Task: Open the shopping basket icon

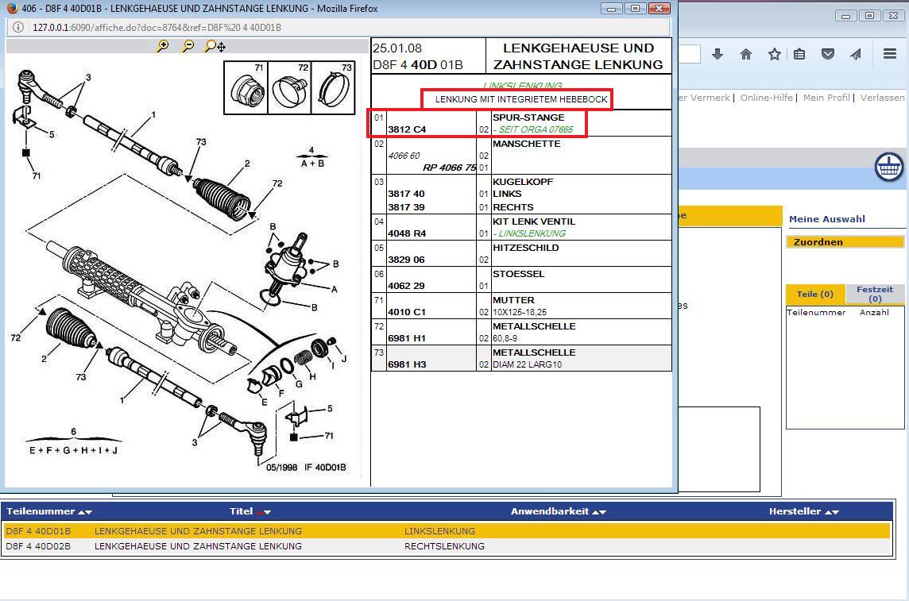Action: [x=889, y=168]
